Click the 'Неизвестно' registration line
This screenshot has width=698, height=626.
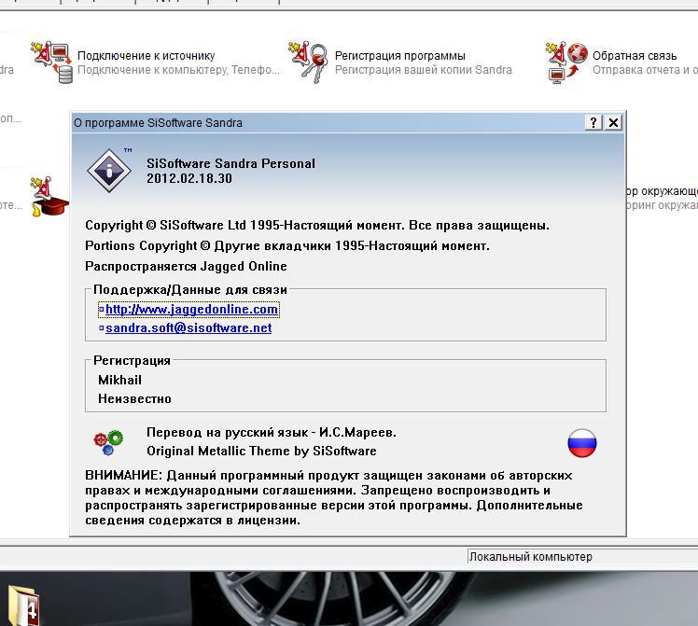134,398
